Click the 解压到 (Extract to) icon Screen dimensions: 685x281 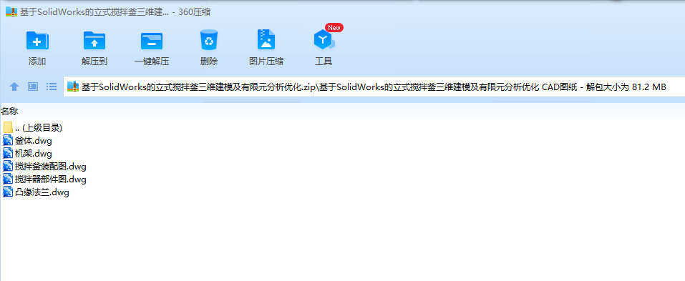(94, 41)
